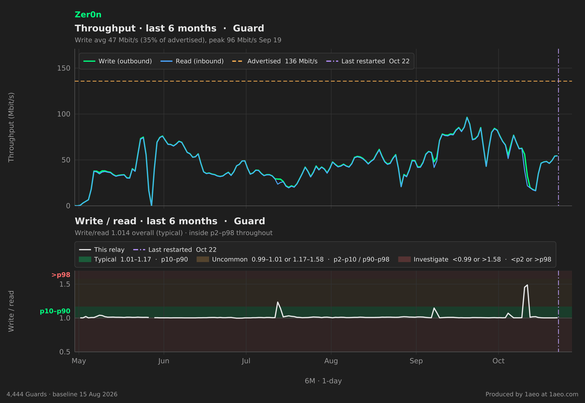Click the Write/read 1.014 overall subtitle
585x403 pixels.
(x=174, y=233)
